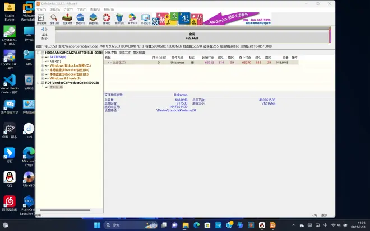Open the Recover Files tool
The width and height of the screenshot is (370, 231).
(x=67, y=19)
